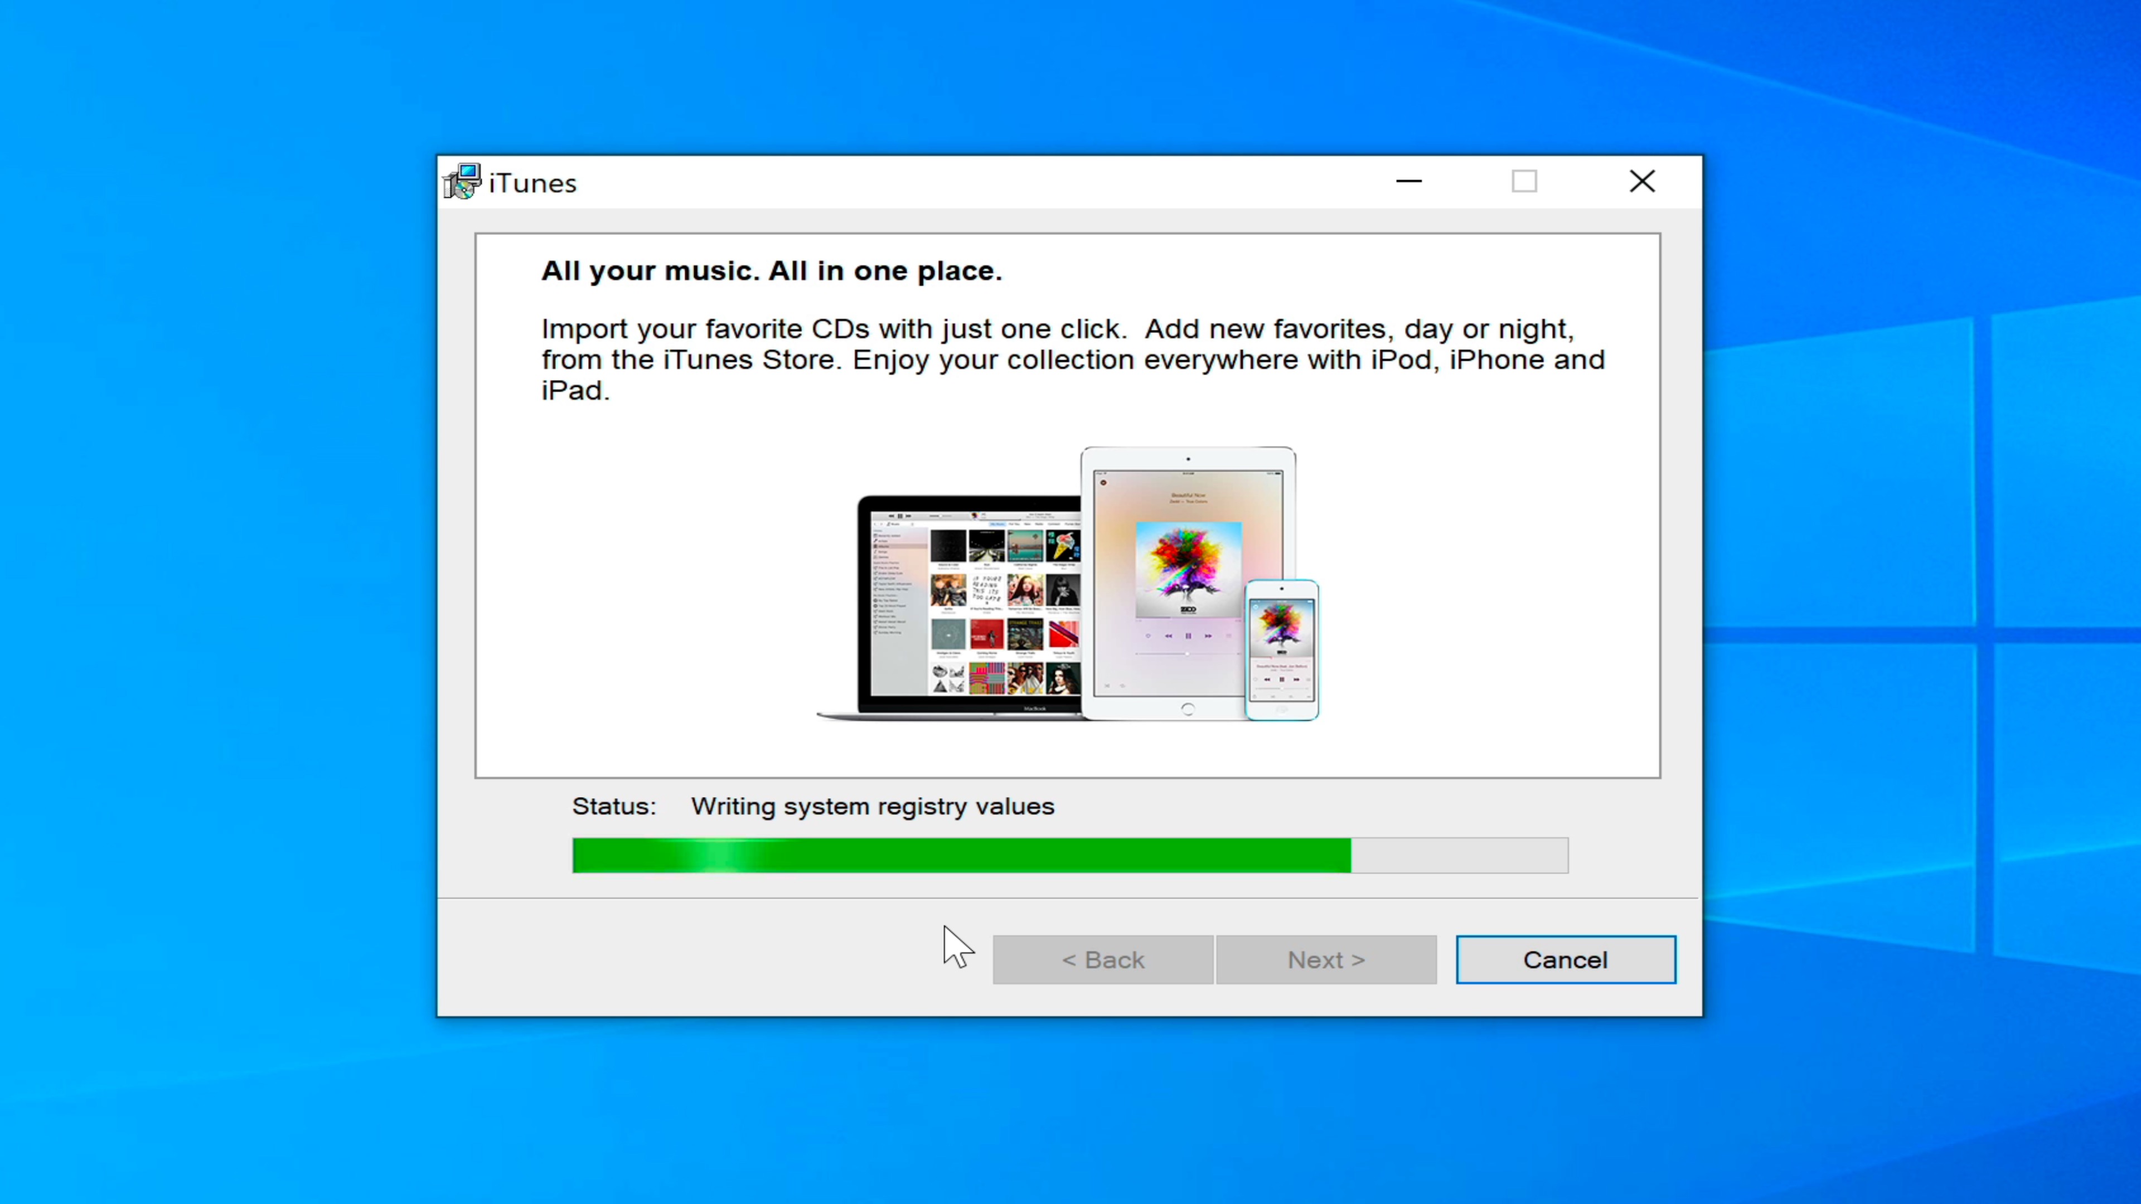The height and width of the screenshot is (1204, 2141).
Task: Click the 'Import your favorite CDs' paragraph
Action: point(1072,359)
